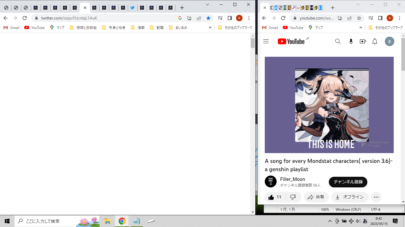Viewport: 405px width, 227px height.
Task: Expand the 気象と地象 bookmark folder
Action: pos(114,27)
